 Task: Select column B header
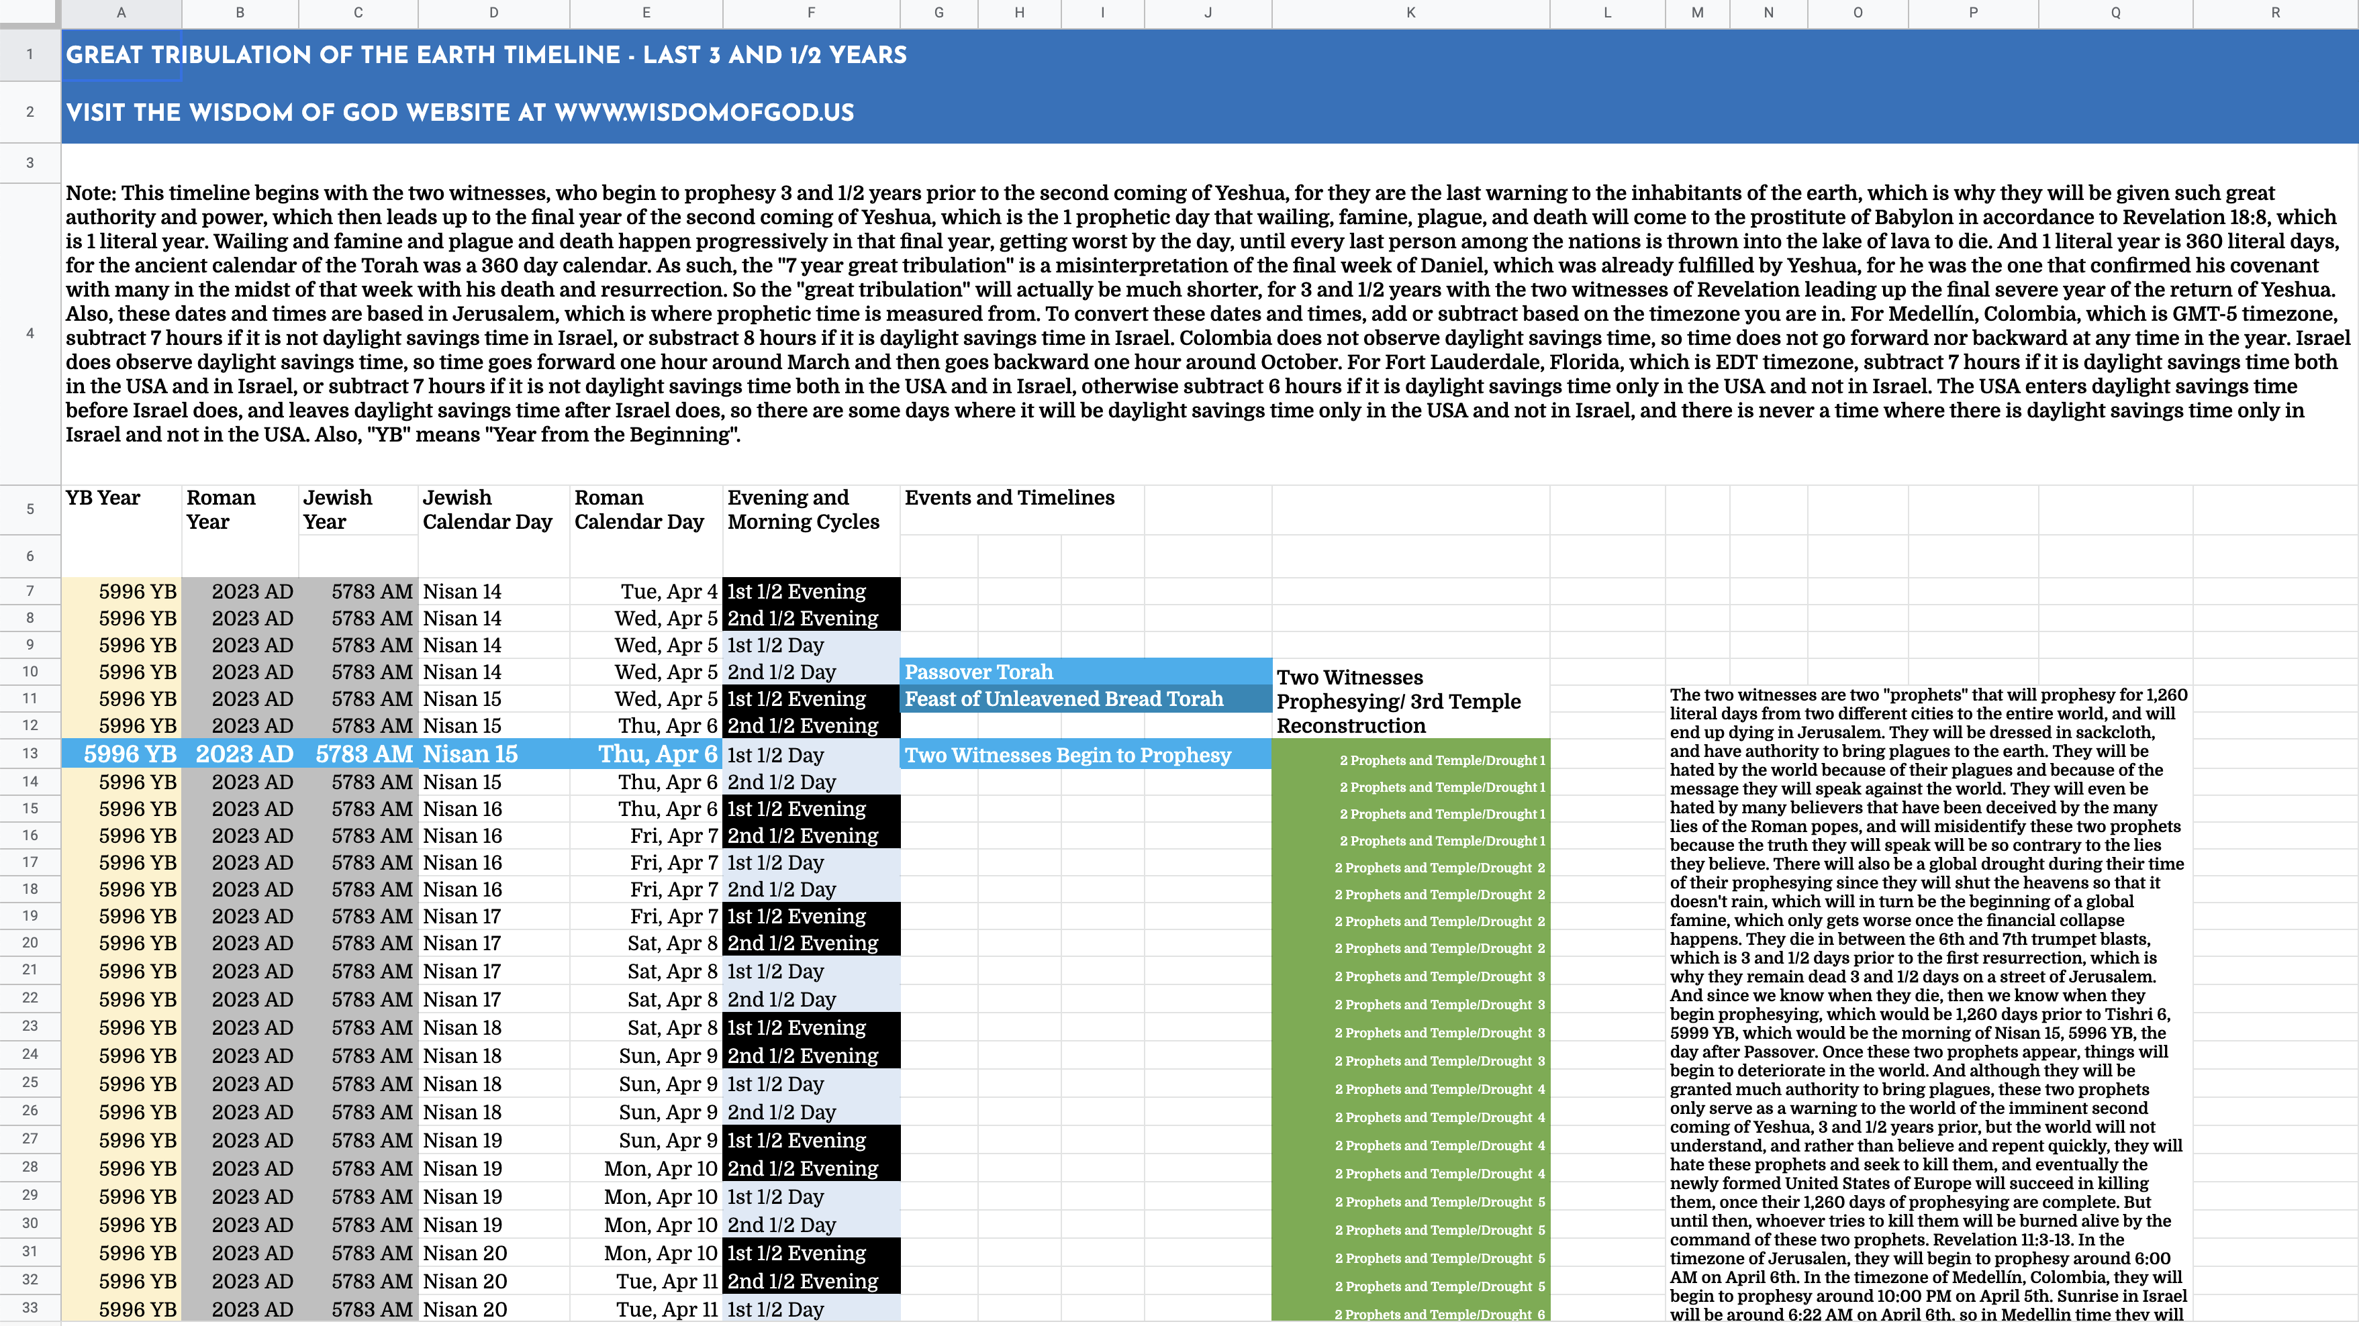(240, 13)
